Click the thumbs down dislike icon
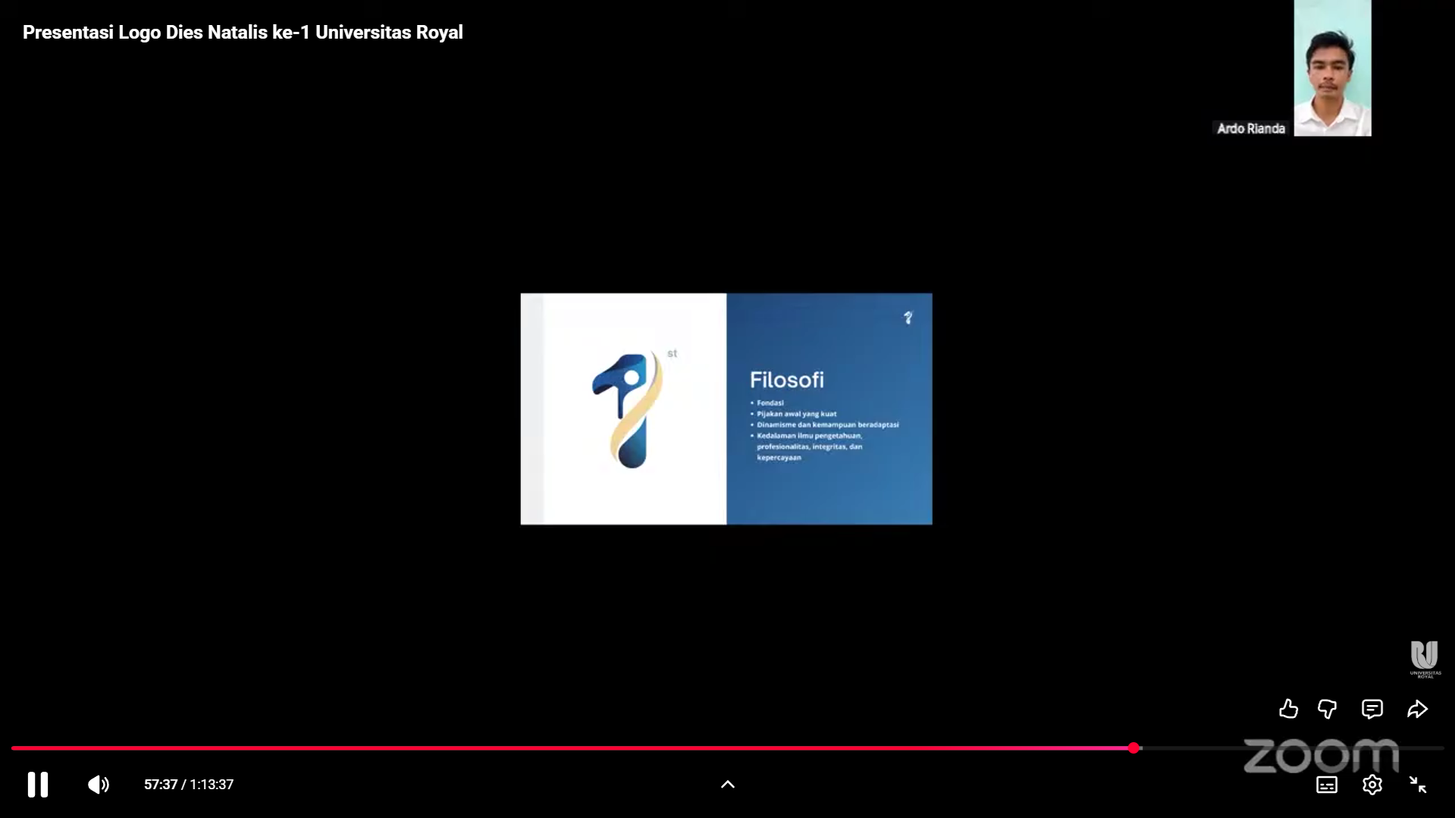This screenshot has width=1455, height=818. coord(1327,709)
